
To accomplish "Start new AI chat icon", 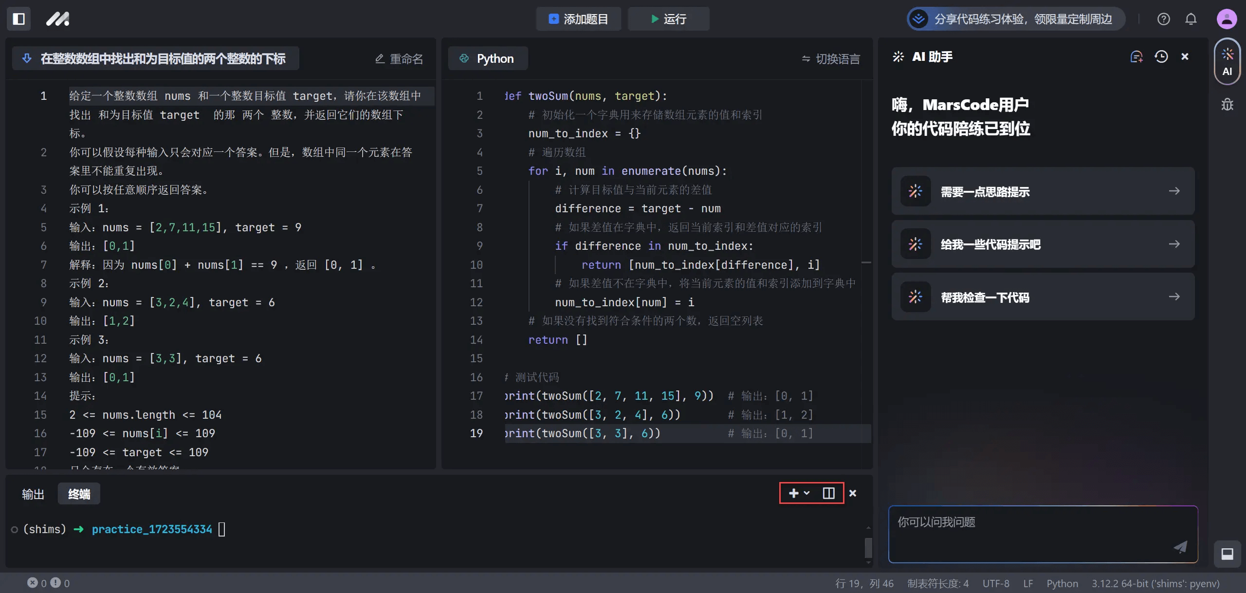I will point(1136,57).
